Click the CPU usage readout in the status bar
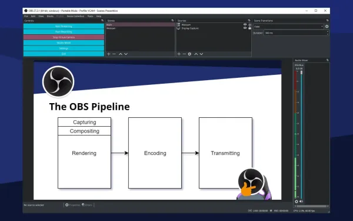The height and width of the screenshot is (221, 353). coord(304,210)
